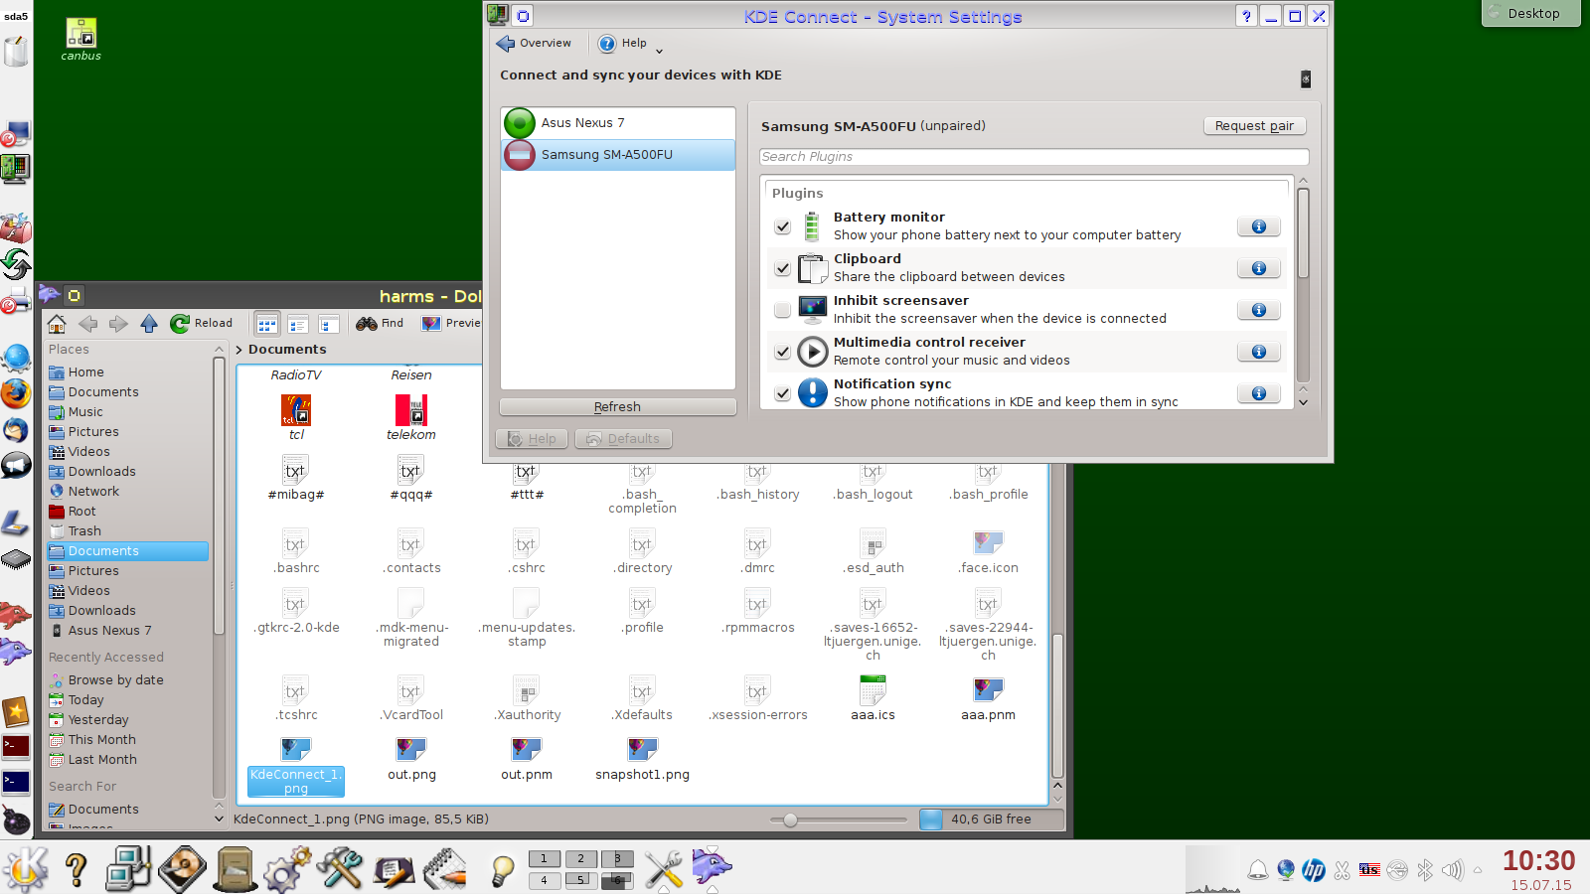
Task: Go forward in Dolphin with the right arrow
Action: click(118, 324)
